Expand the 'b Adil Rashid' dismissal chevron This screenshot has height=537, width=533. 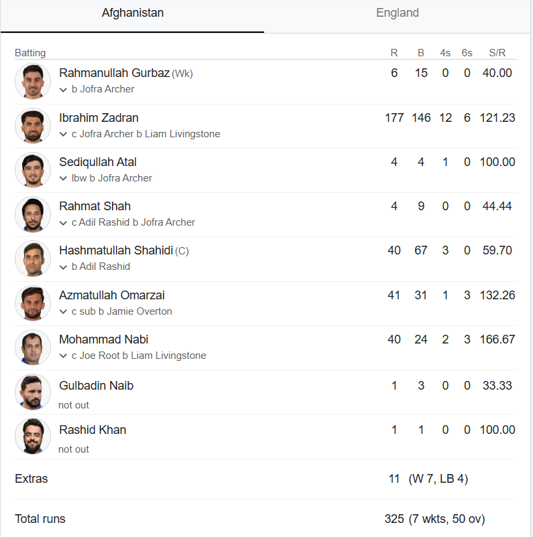point(63,267)
